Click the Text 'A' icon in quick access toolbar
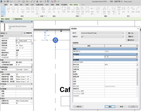 [37, 2]
